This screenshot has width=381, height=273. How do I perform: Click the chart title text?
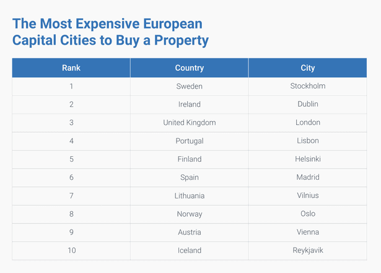click(111, 32)
